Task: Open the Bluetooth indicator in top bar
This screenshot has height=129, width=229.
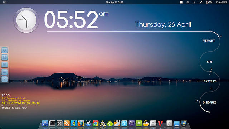Action: coord(194,2)
